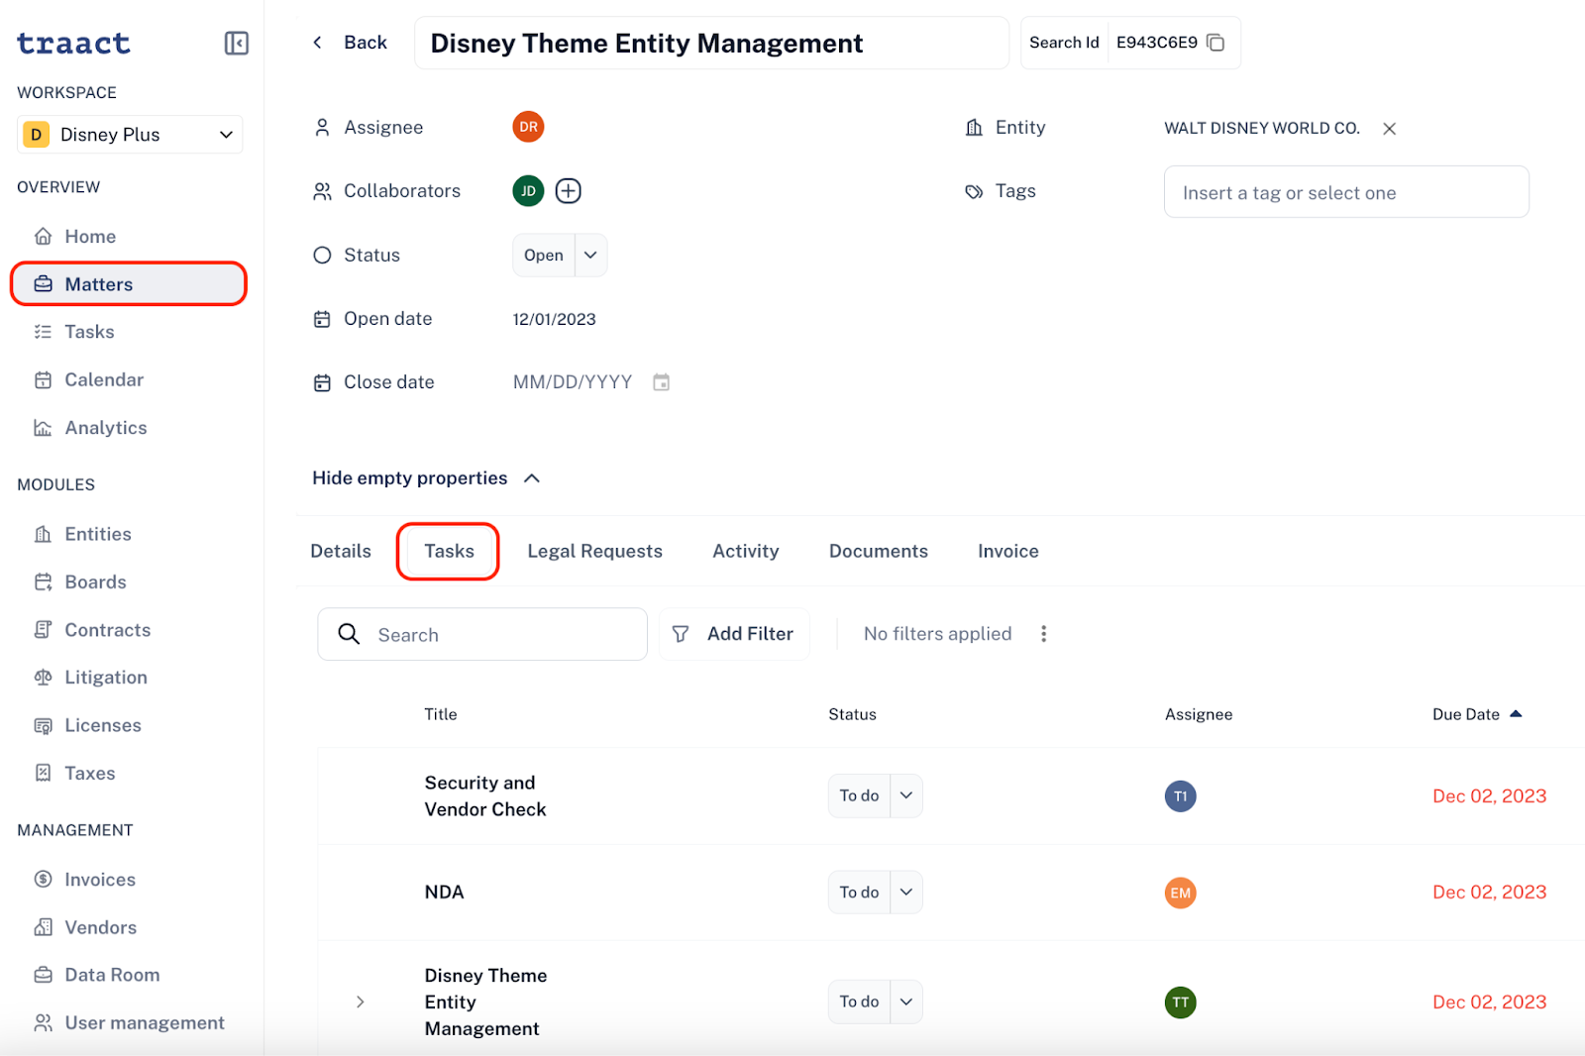Click NDA due date Dec 02, 2023
The width and height of the screenshot is (1585, 1056).
[x=1489, y=893]
